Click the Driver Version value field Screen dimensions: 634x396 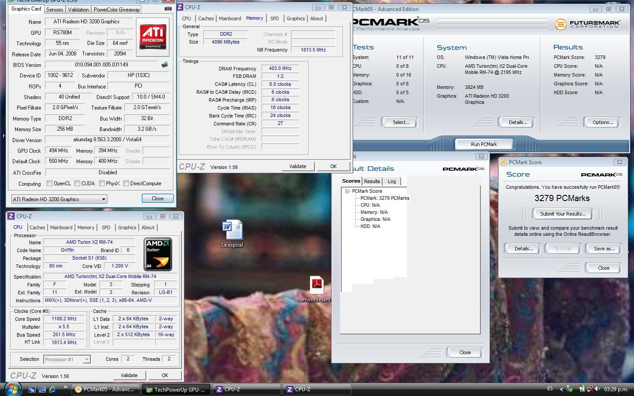coord(107,139)
